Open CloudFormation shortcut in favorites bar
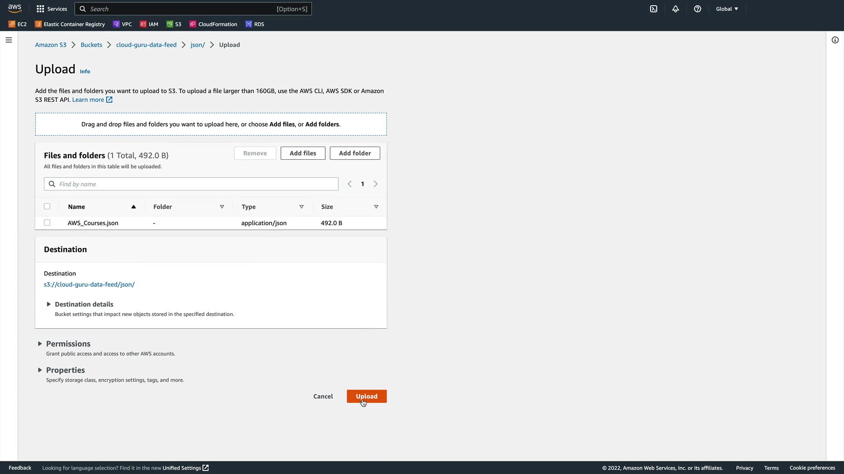Viewport: 844px width, 474px height. (213, 24)
